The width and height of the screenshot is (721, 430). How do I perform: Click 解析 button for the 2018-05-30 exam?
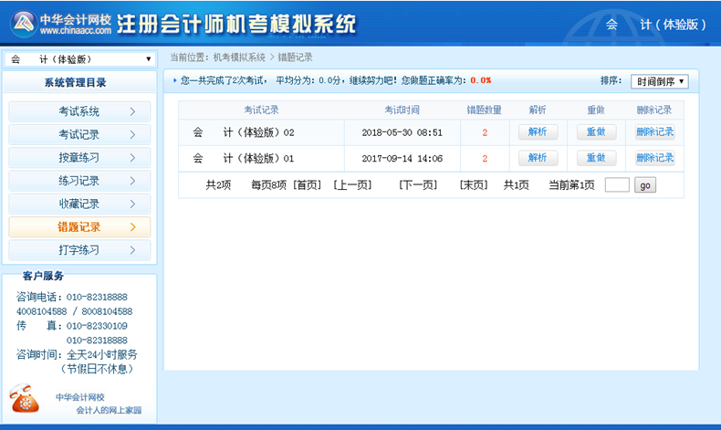[538, 132]
